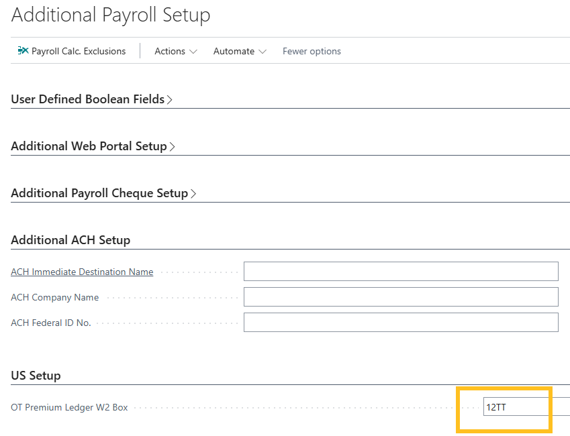
Task: Click the OT Premium Ledger W2 Box label
Action: [69, 406]
